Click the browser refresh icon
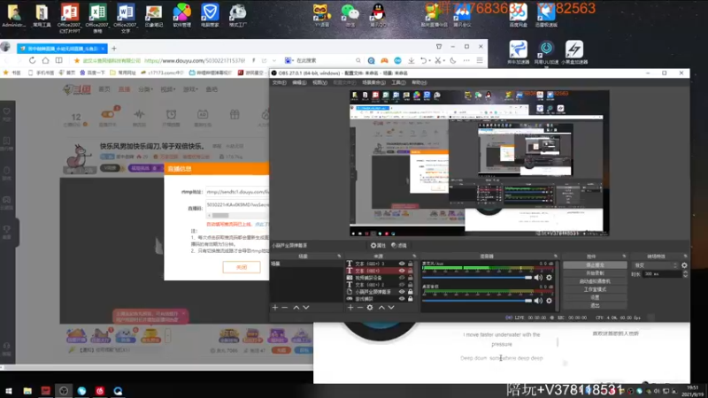This screenshot has height=398, width=708. (x=32, y=60)
